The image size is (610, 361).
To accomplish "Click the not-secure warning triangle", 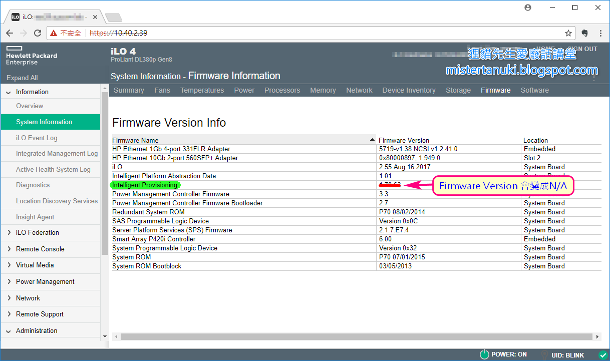I will [54, 33].
